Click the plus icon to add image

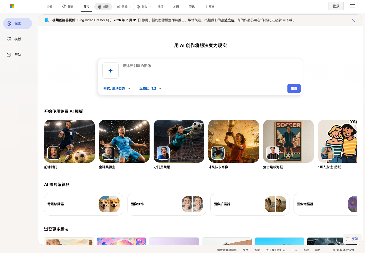111,71
